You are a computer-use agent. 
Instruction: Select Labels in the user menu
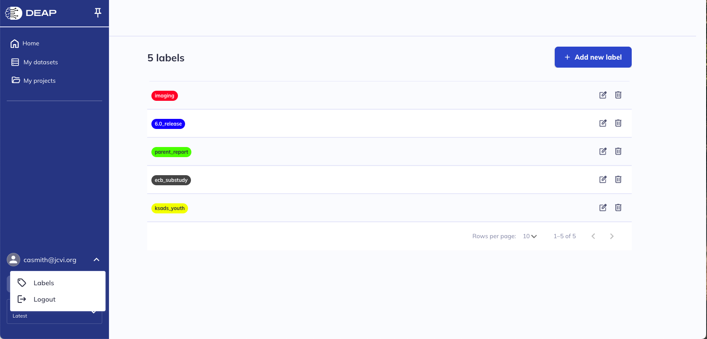tap(44, 283)
